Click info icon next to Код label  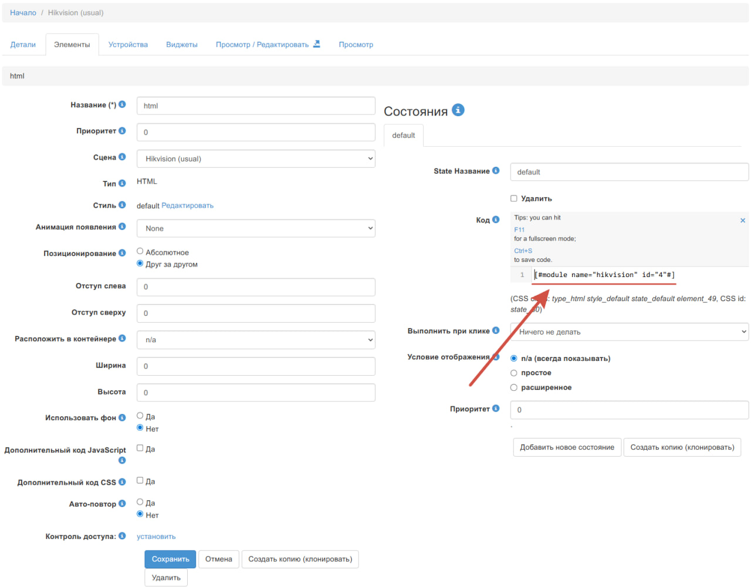coord(496,220)
